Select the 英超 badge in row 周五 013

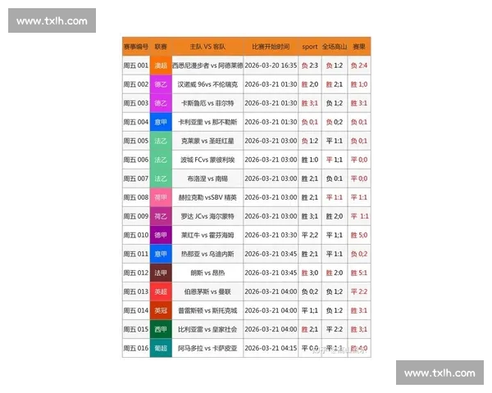[x=161, y=291]
